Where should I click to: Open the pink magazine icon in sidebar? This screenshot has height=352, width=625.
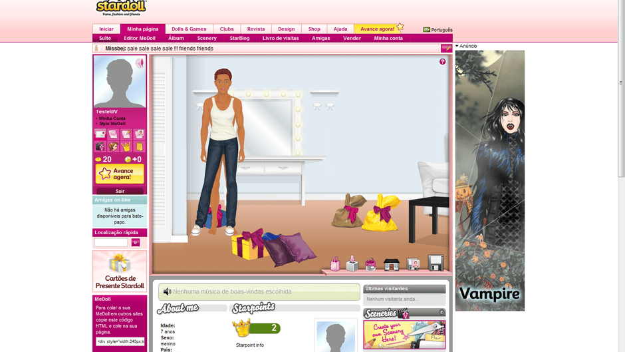click(113, 134)
